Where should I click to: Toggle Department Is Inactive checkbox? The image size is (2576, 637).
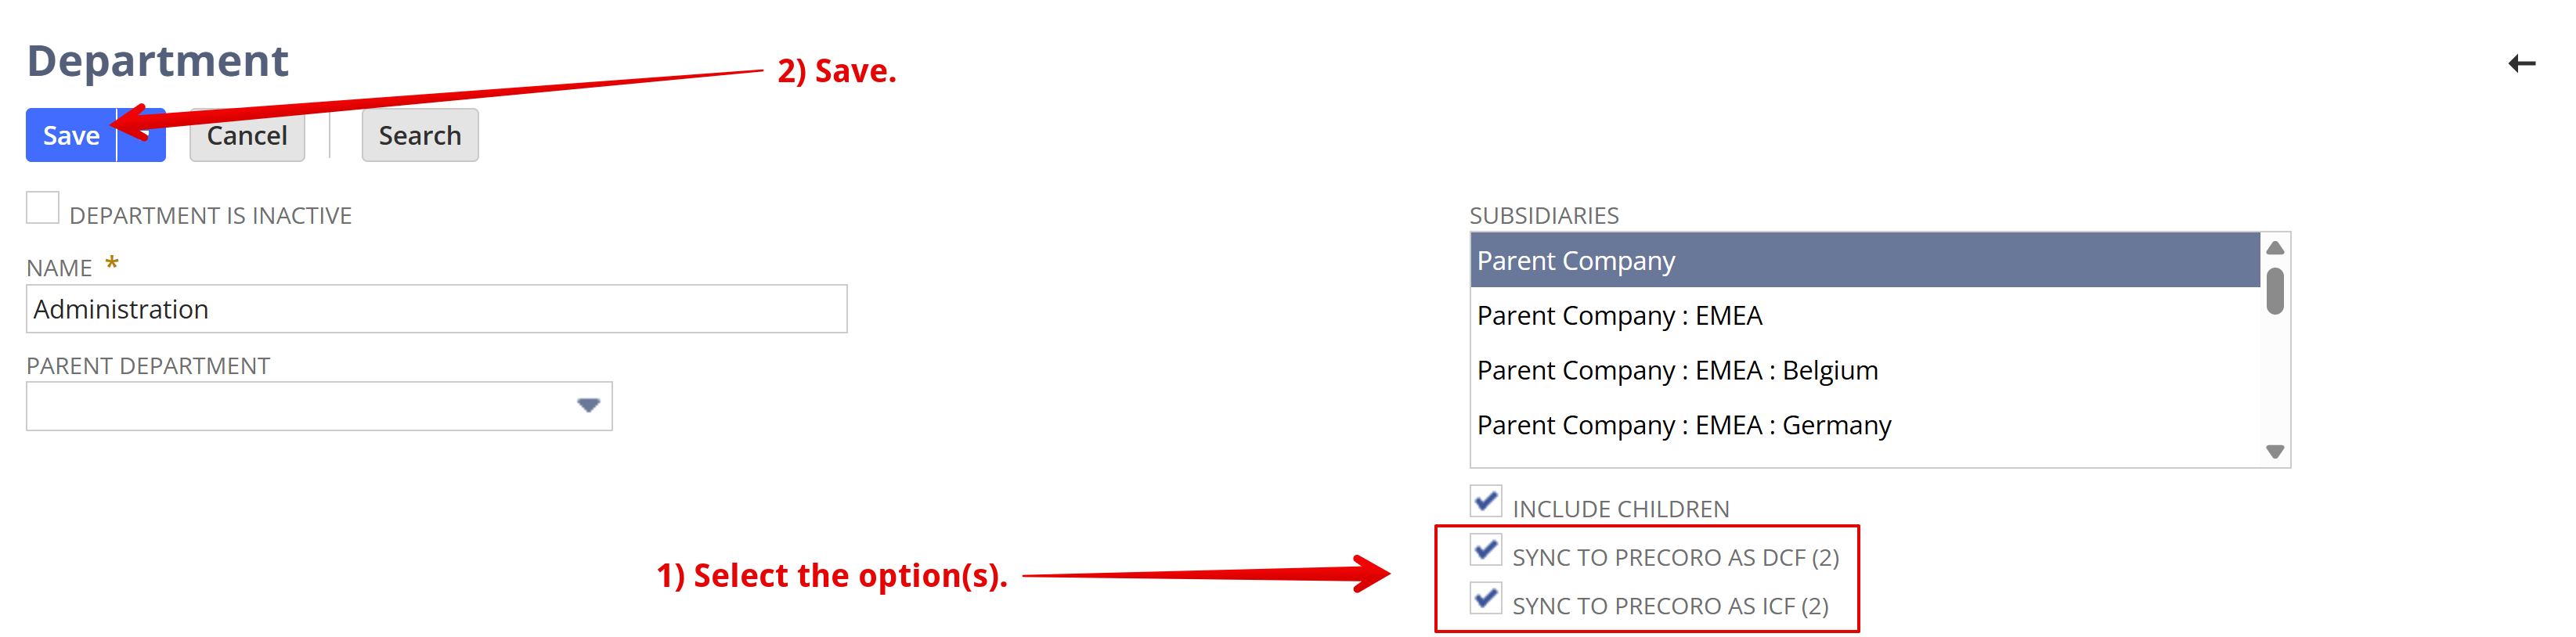point(43,208)
